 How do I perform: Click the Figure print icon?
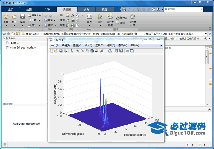[65, 51]
